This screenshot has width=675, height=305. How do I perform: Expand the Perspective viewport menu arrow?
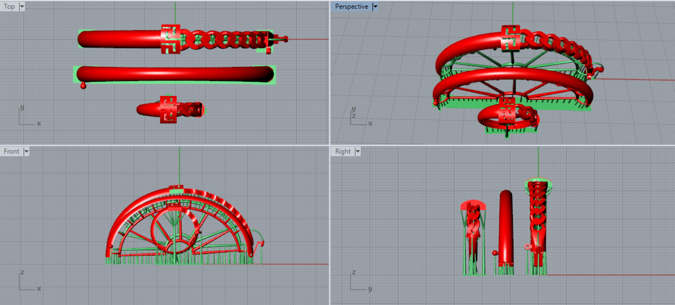coord(375,7)
